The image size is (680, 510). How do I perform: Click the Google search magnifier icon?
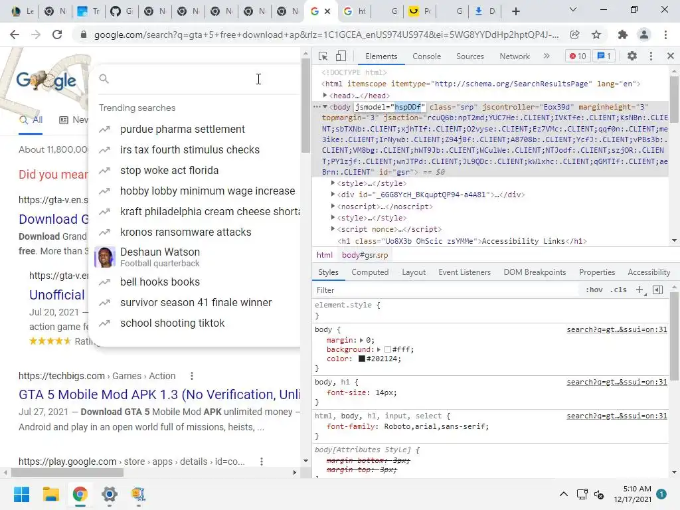(x=104, y=78)
